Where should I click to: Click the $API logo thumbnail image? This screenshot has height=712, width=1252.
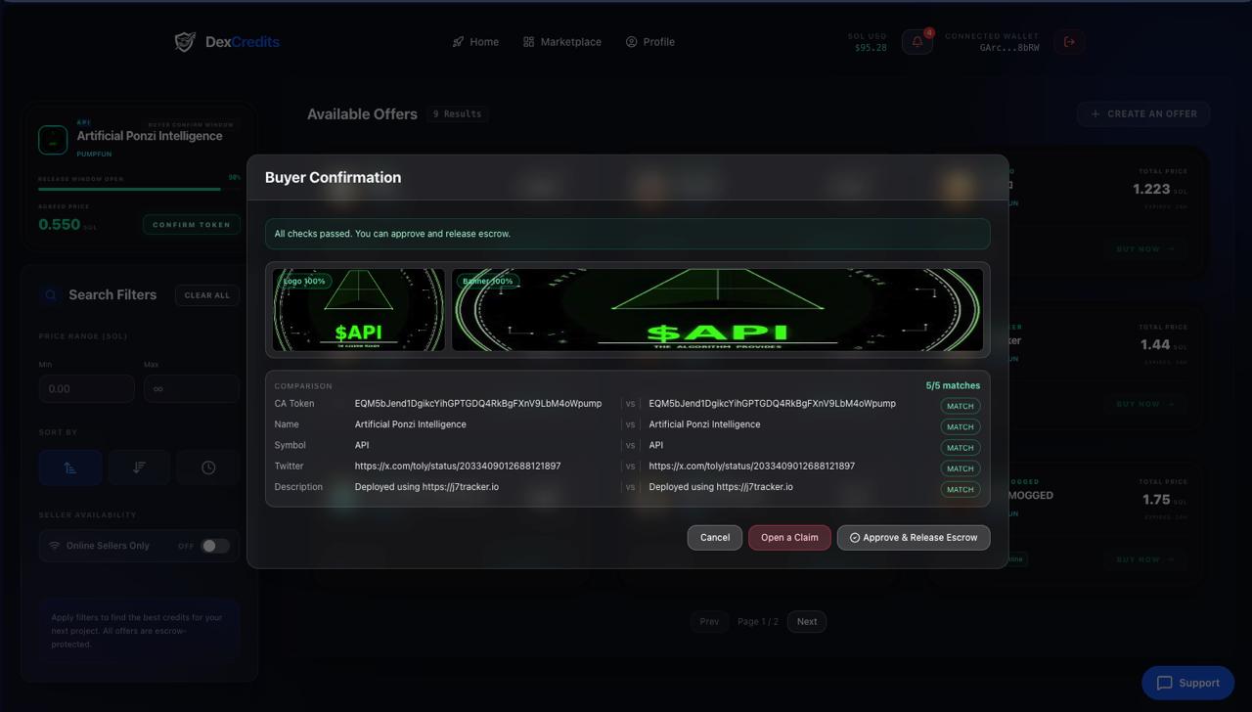click(359, 310)
